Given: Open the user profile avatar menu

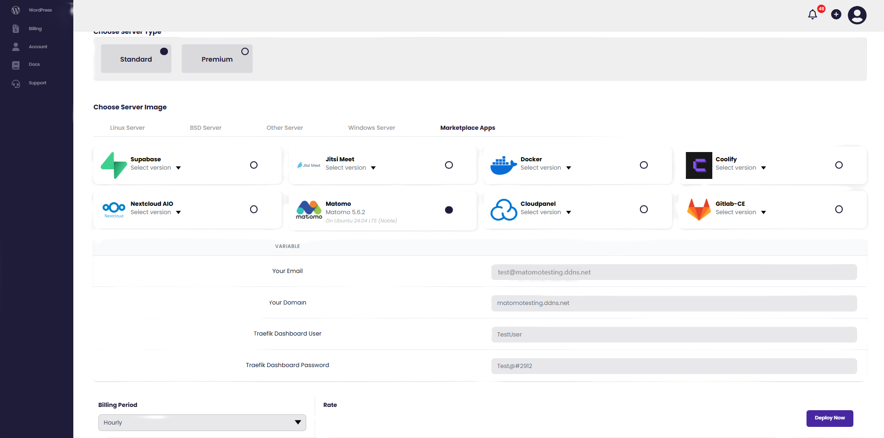Looking at the screenshot, I should [x=857, y=15].
